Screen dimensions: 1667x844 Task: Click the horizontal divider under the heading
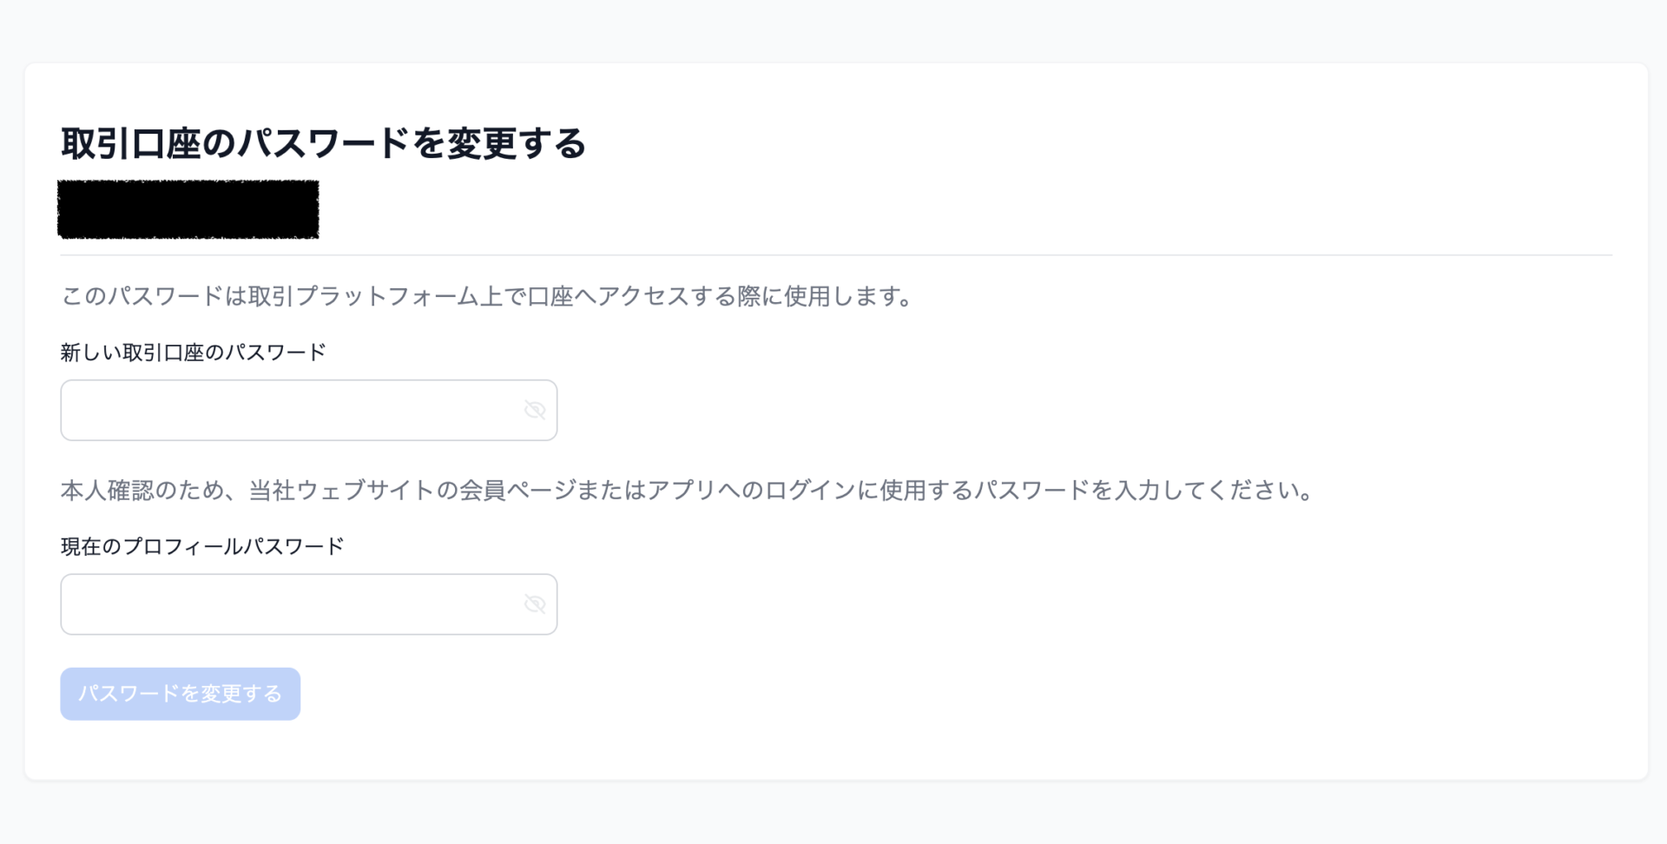pos(835,255)
